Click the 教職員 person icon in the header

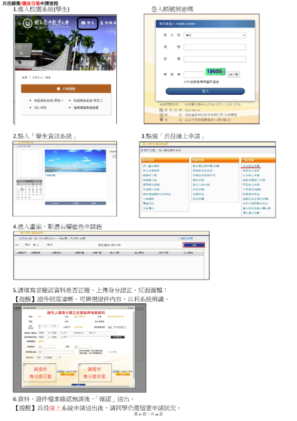102,23
